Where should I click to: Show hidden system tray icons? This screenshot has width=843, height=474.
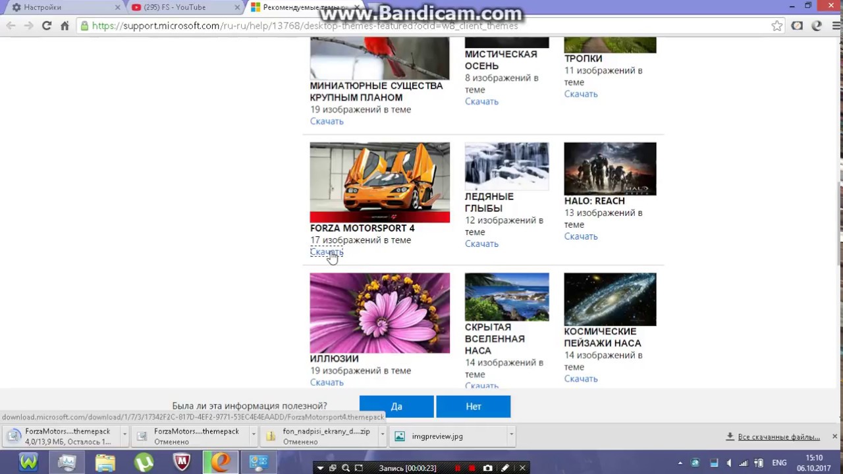[680, 463]
